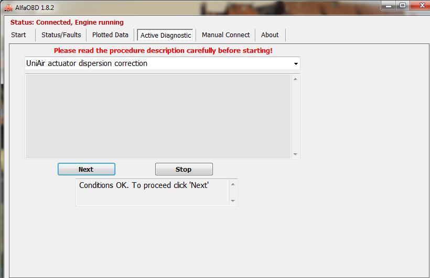Click up arrow in conditions message scrollbar
The image size is (430, 278).
pyautogui.click(x=233, y=185)
